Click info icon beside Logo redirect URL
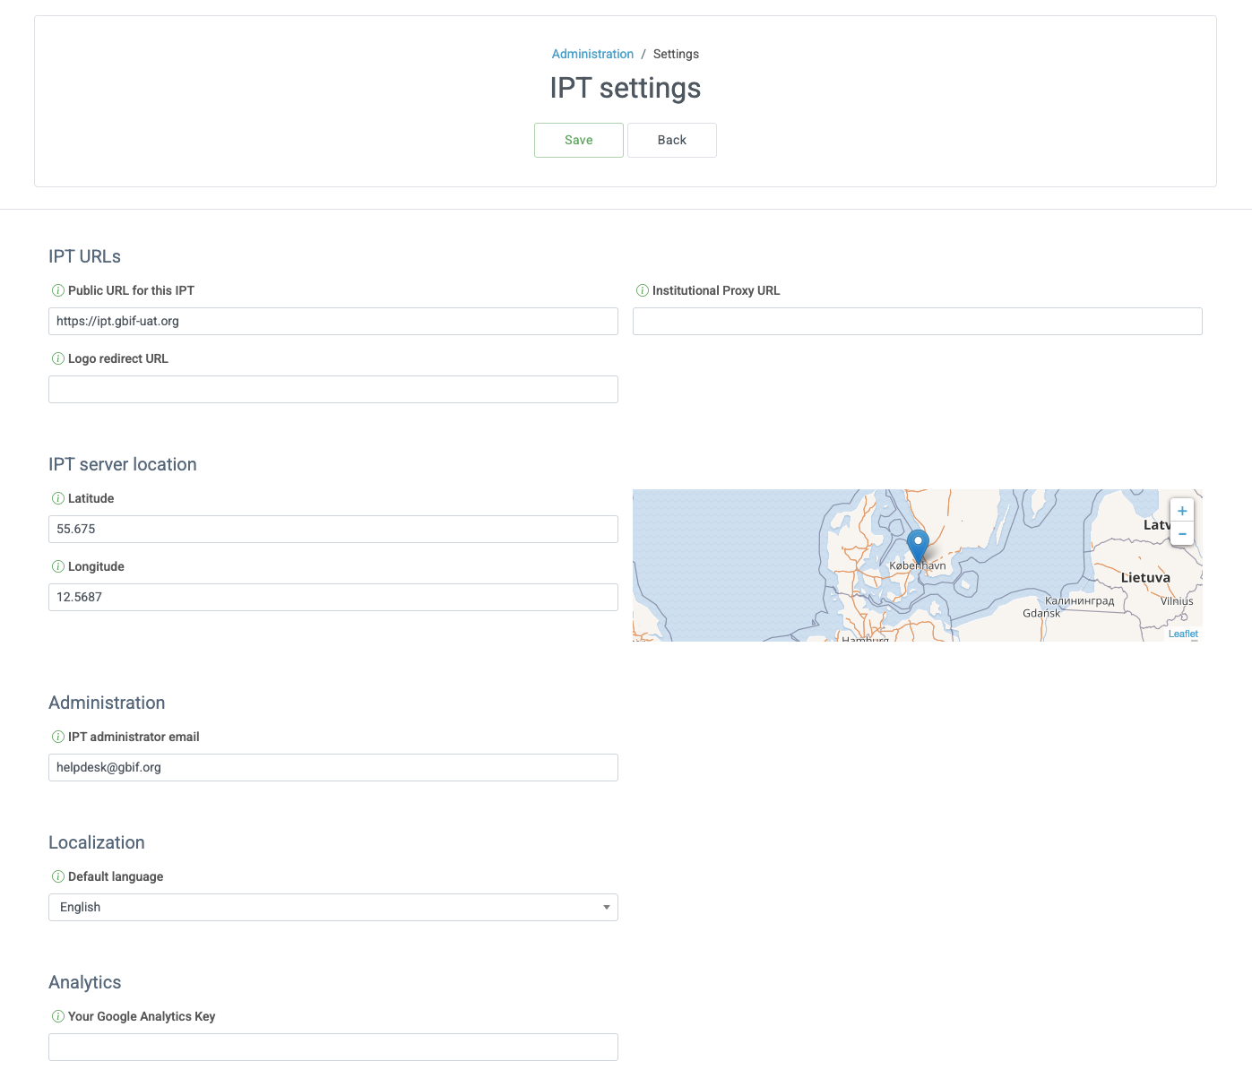 point(58,358)
